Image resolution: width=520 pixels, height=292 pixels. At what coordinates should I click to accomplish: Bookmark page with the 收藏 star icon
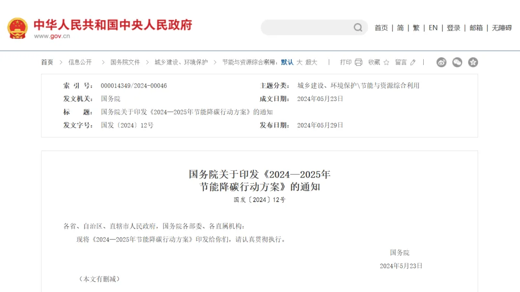pyautogui.click(x=386, y=62)
